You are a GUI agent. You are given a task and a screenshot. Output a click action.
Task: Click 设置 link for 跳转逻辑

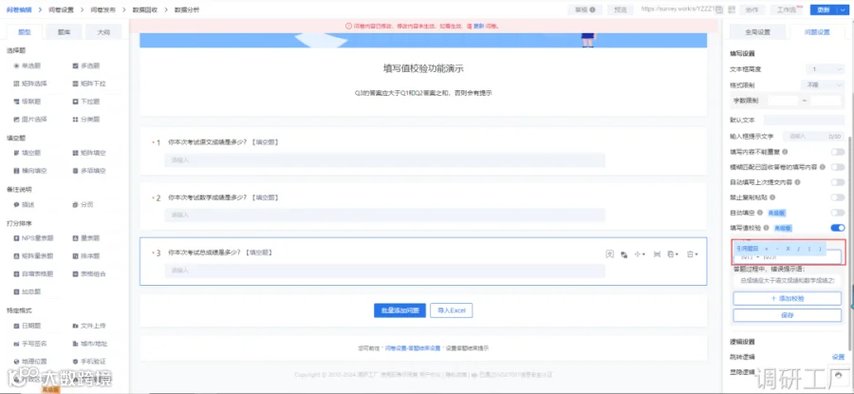coord(838,357)
